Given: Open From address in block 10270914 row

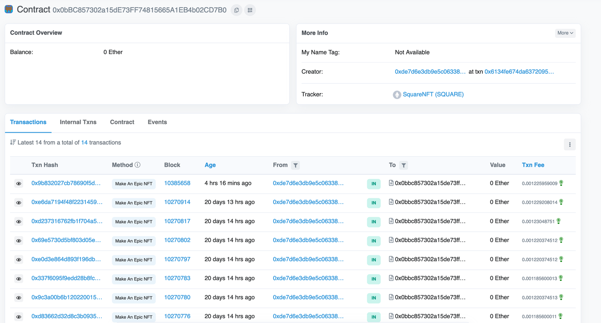Looking at the screenshot, I should (308, 202).
